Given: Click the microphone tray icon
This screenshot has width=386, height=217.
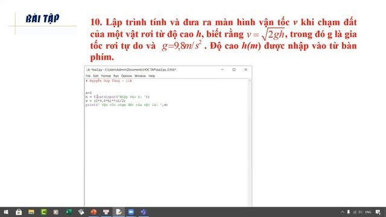Looking at the screenshot, I should [x=349, y=212].
